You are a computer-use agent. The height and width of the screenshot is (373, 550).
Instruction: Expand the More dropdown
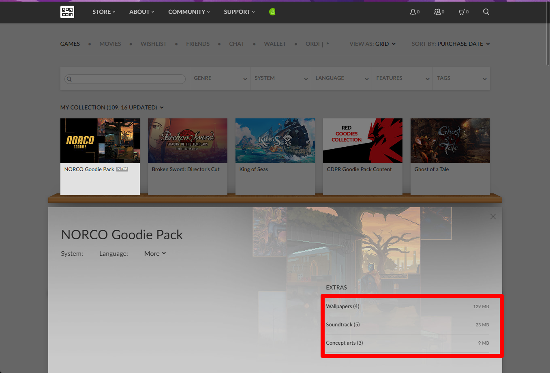pyautogui.click(x=155, y=253)
